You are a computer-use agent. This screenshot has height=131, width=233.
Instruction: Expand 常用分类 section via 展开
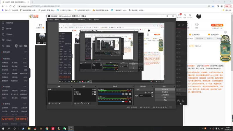26,52
